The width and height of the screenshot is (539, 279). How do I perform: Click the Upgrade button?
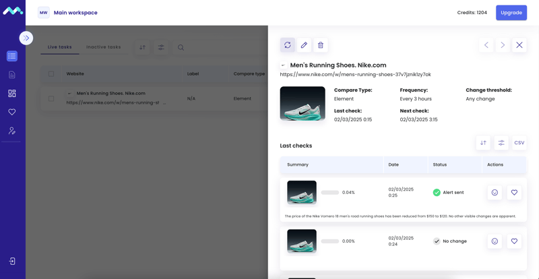(511, 13)
